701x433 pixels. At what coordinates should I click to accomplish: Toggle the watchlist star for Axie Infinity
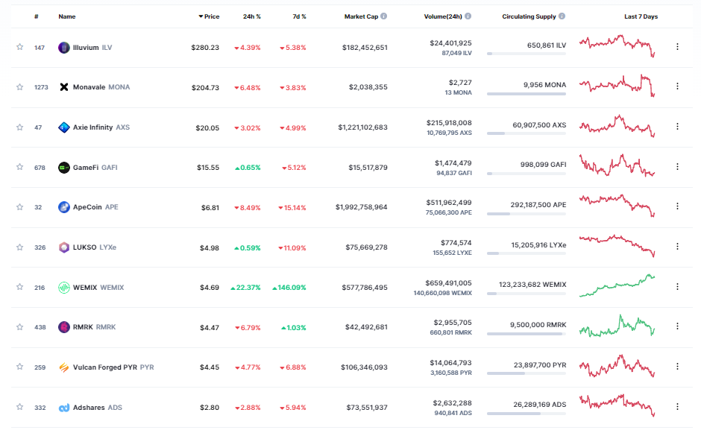[x=19, y=127]
